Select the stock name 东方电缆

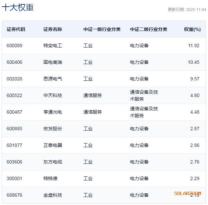(53, 162)
